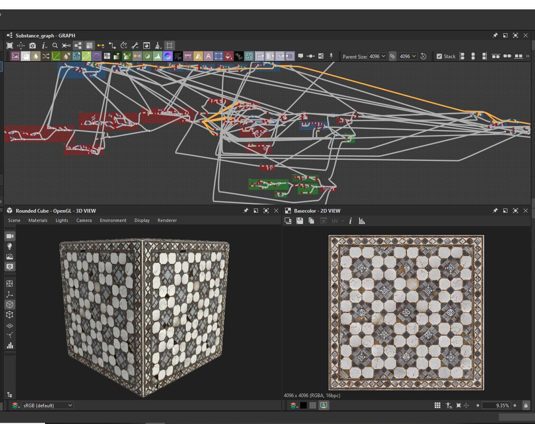The height and width of the screenshot is (424, 535).
Task: Reset the parent size to default
Action: pos(423,57)
